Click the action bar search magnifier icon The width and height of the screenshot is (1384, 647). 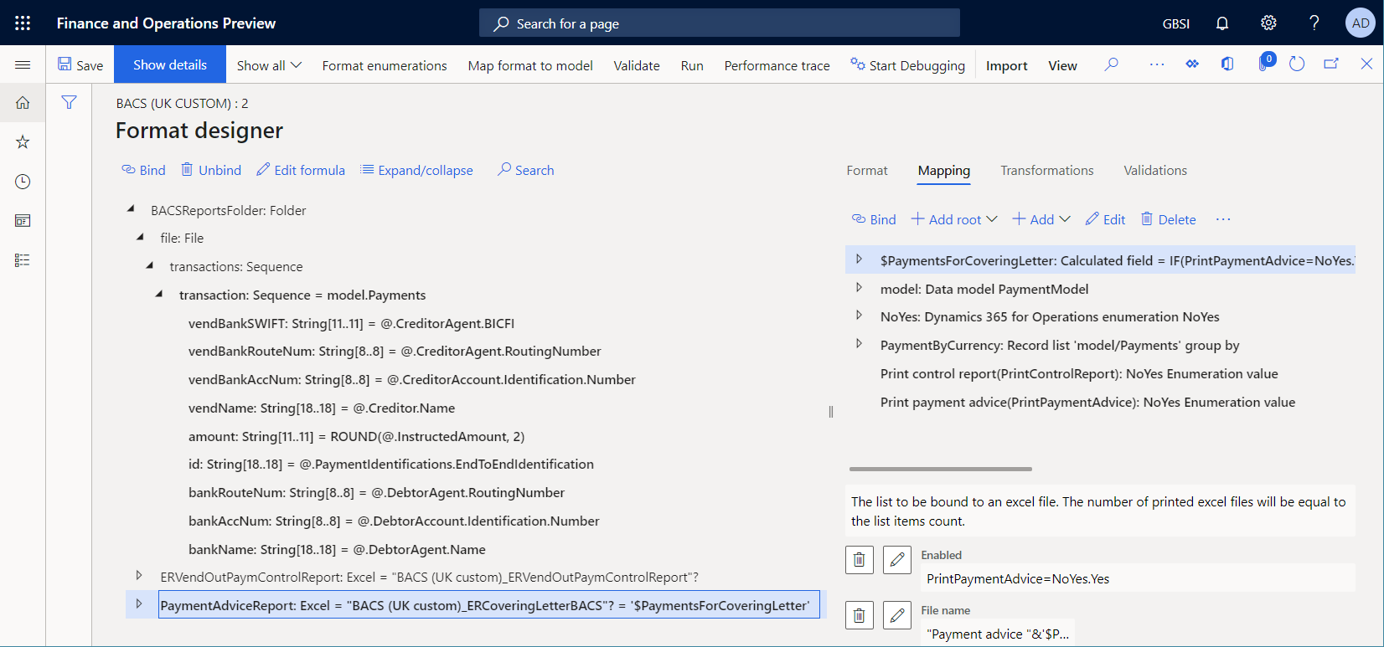[1111, 64]
